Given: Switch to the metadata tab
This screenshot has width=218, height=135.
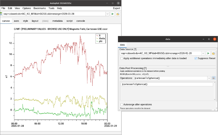Looking at the screenshot, I should [57, 21].
